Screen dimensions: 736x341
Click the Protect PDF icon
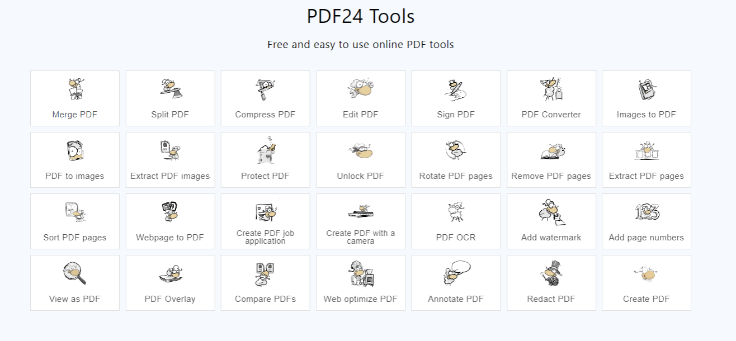[x=265, y=150]
